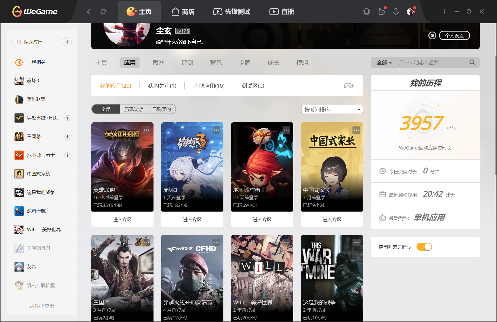
Task: Click update arrow next to 三国杀
Action: tap(67, 137)
